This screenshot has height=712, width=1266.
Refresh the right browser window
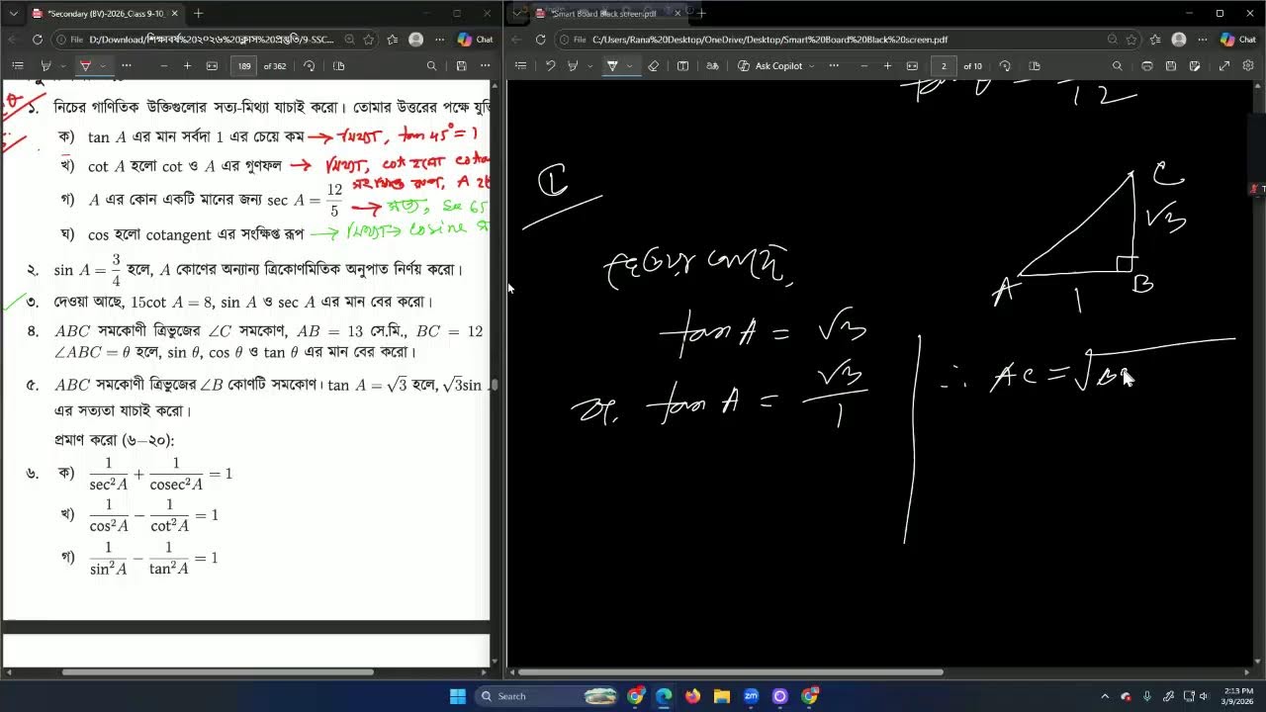[x=540, y=40]
